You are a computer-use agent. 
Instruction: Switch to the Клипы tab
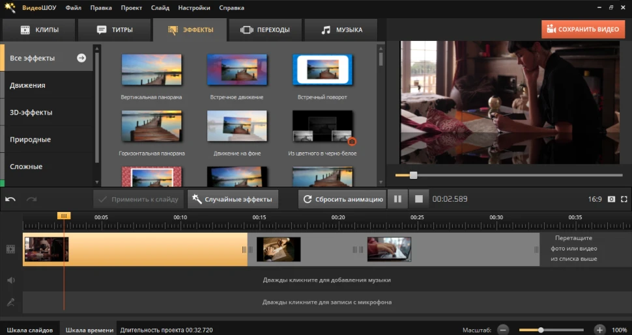point(39,30)
